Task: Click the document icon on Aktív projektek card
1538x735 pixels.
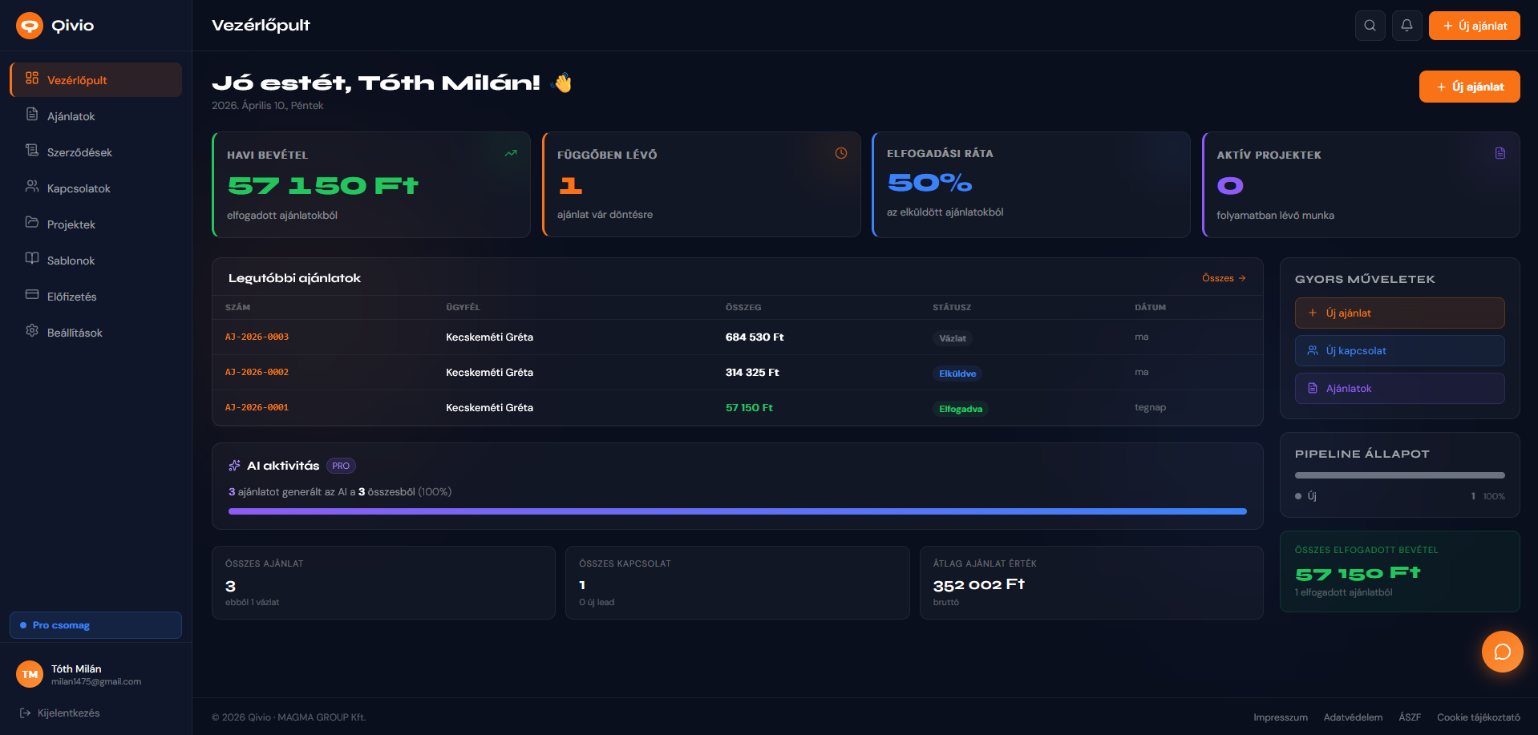Action: [x=1500, y=153]
